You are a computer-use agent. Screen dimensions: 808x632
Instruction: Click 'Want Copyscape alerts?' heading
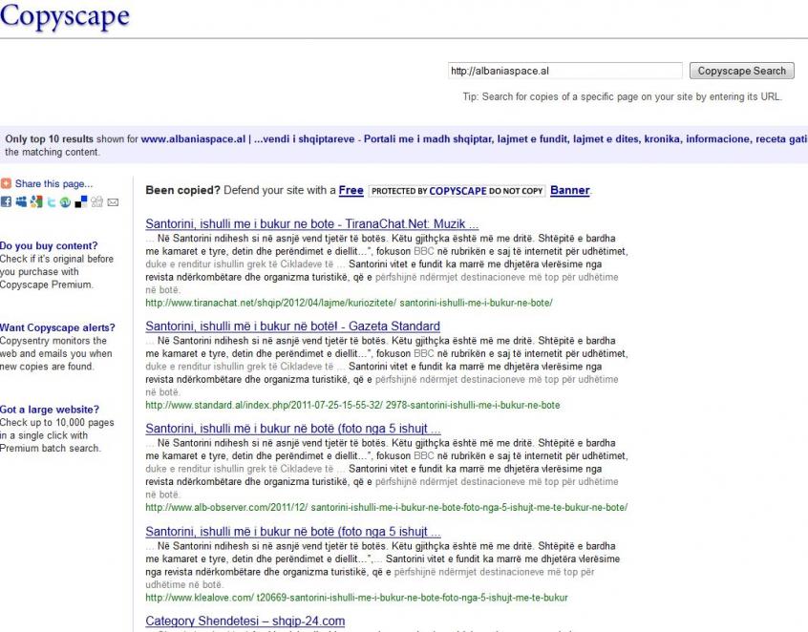pos(57,327)
